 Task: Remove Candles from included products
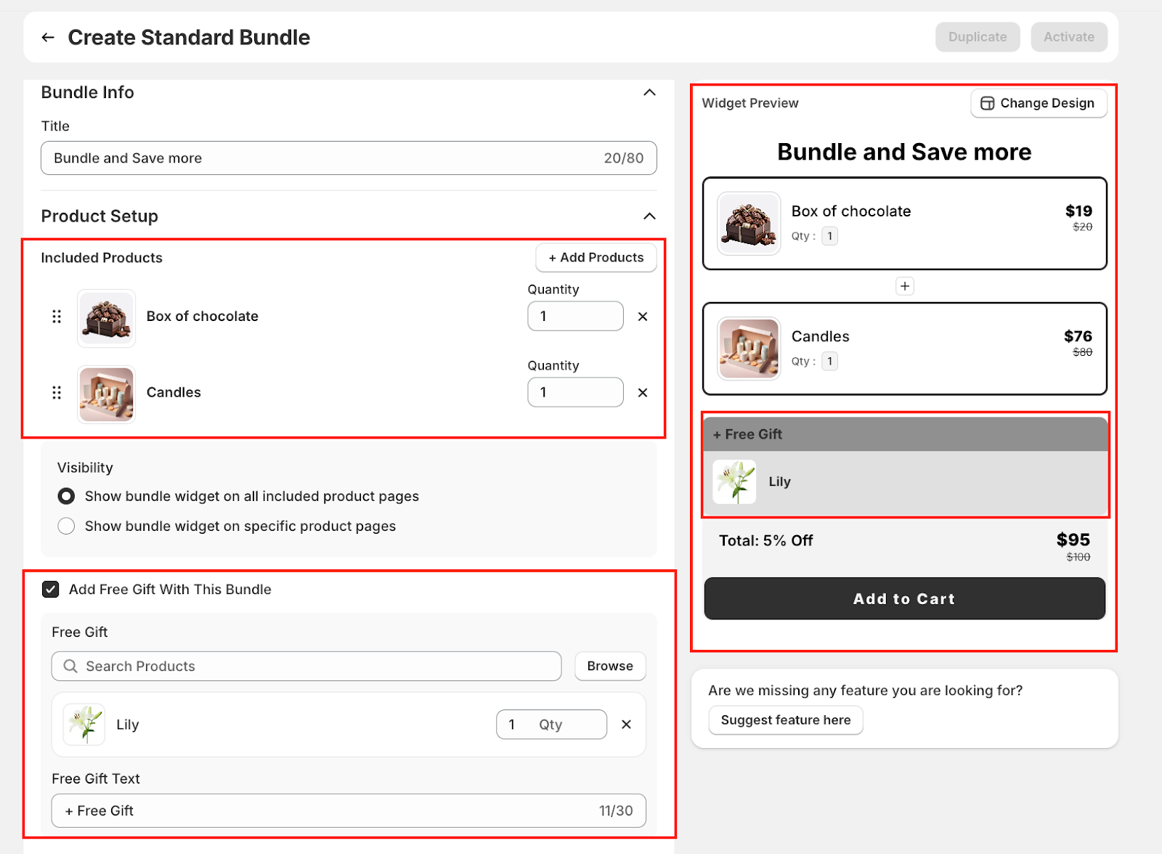(x=643, y=393)
